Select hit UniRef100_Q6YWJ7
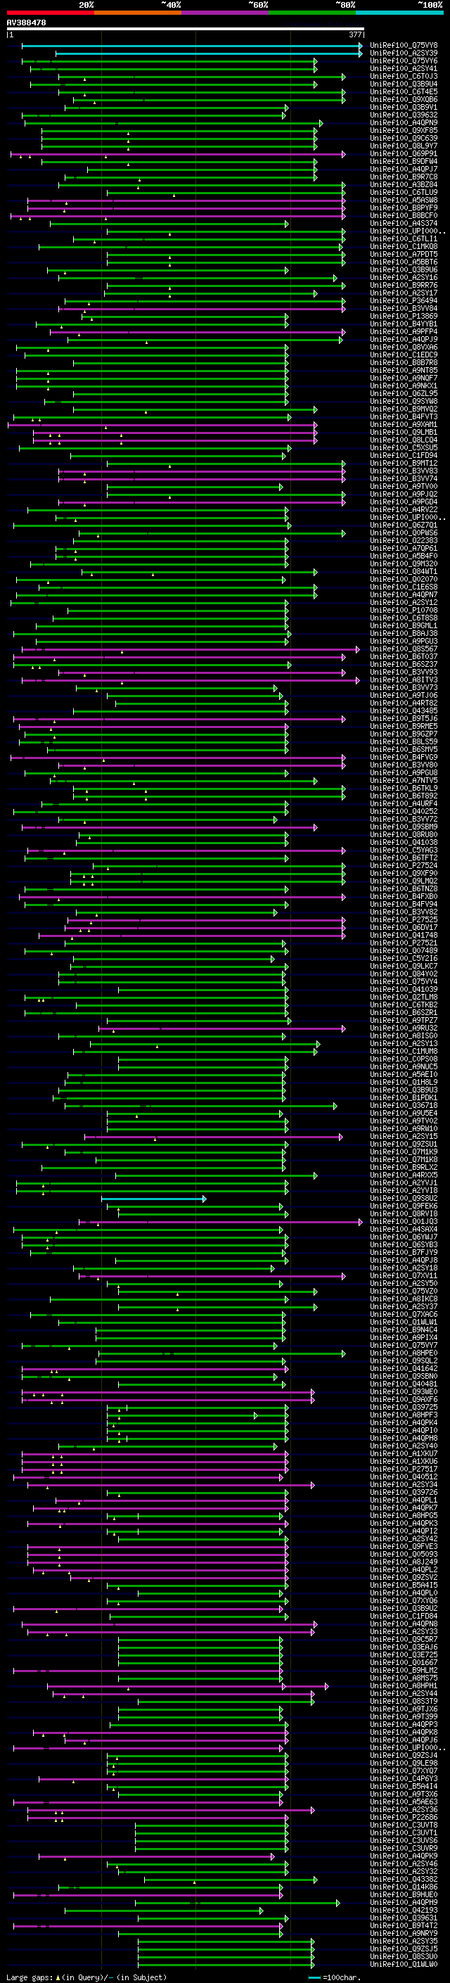This screenshot has width=450, height=1983. pos(404,1236)
